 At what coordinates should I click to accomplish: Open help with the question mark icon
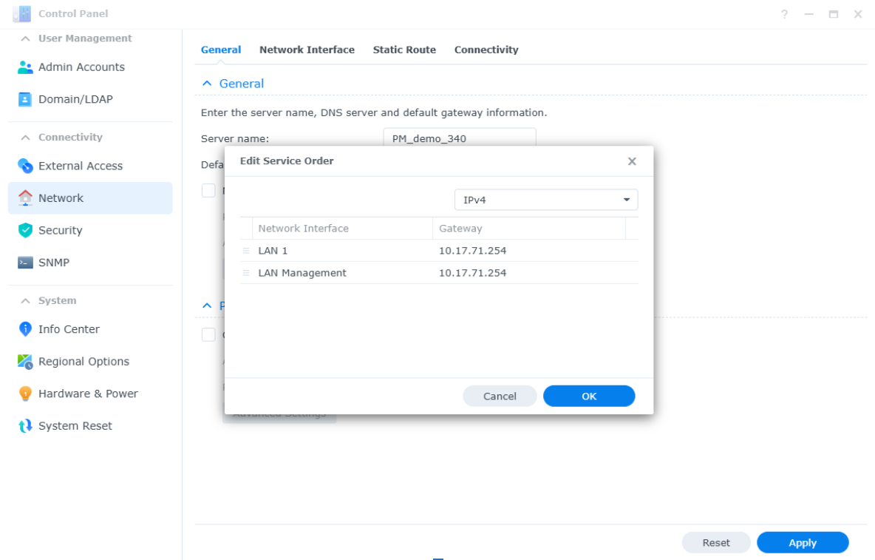coord(784,14)
